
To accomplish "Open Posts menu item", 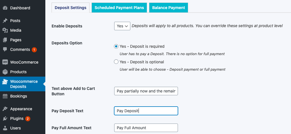I will coord(23,21).
